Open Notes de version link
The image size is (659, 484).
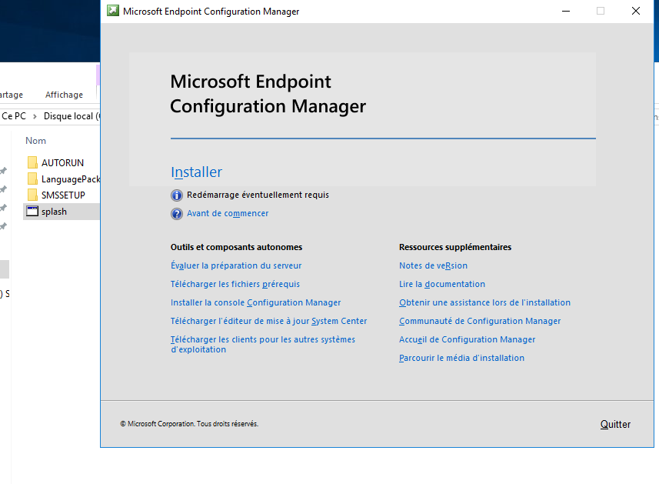click(x=433, y=266)
